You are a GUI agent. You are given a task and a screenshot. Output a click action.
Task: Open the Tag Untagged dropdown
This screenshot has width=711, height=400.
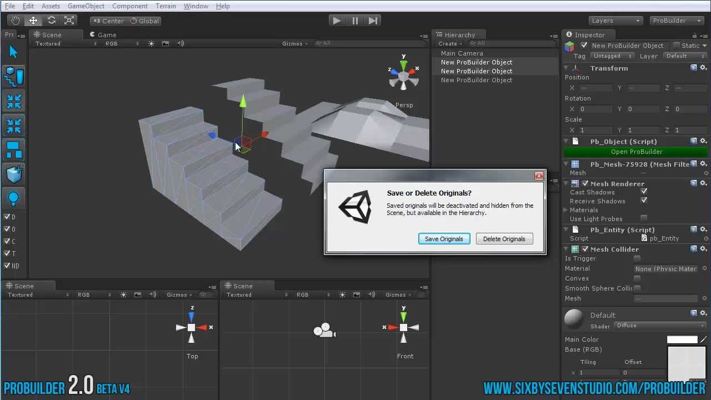(x=611, y=56)
